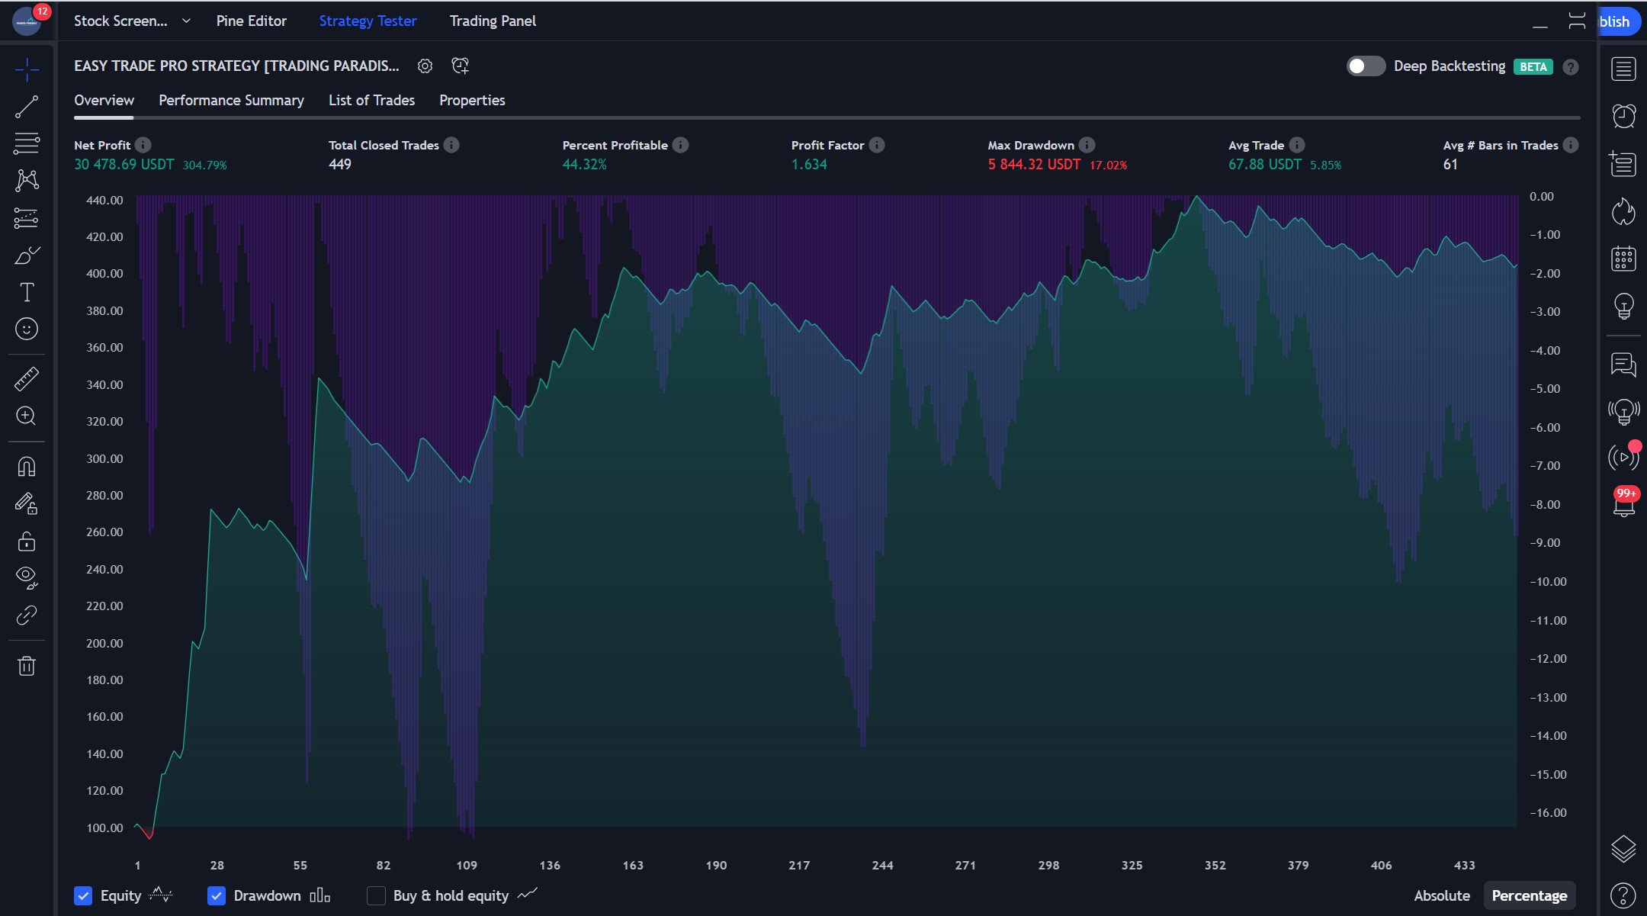This screenshot has width=1647, height=916.
Task: Open the watchlist panel icon
Action: pyautogui.click(x=1623, y=69)
